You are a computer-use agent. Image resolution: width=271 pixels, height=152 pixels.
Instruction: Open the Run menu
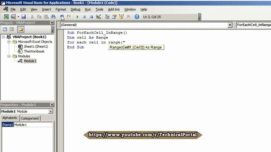[88, 9]
